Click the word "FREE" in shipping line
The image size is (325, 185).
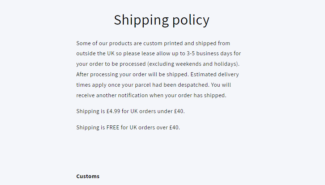click(x=113, y=128)
